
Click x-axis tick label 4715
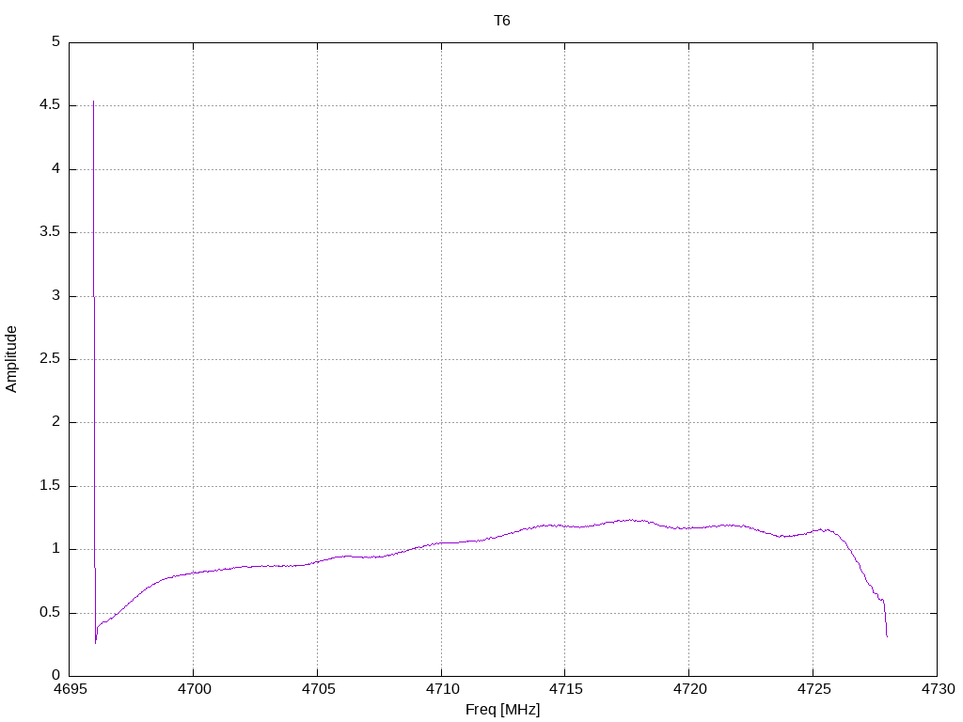(565, 689)
